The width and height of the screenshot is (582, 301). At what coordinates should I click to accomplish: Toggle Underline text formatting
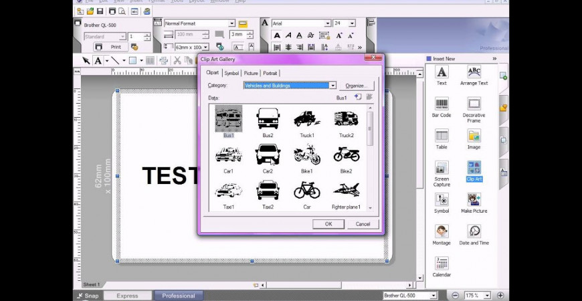click(x=299, y=35)
